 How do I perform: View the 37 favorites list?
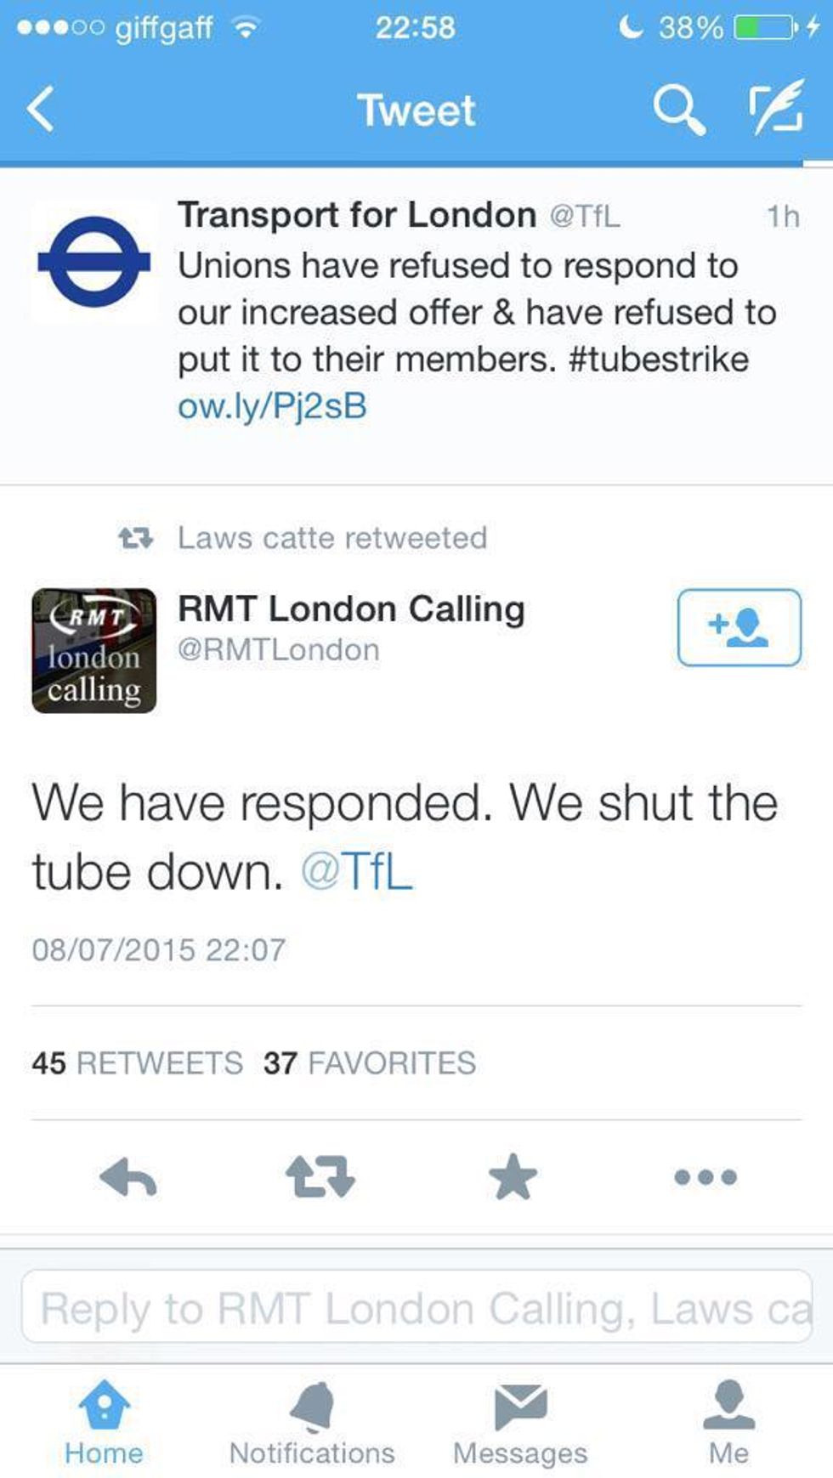[x=370, y=1063]
